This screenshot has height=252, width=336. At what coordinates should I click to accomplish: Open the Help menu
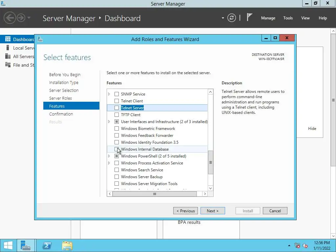(323, 18)
